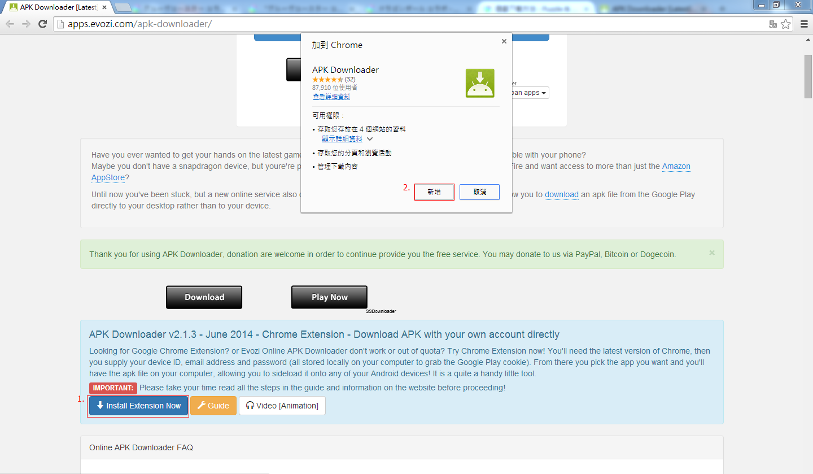Confirm with the 新增 button

pos(434,192)
